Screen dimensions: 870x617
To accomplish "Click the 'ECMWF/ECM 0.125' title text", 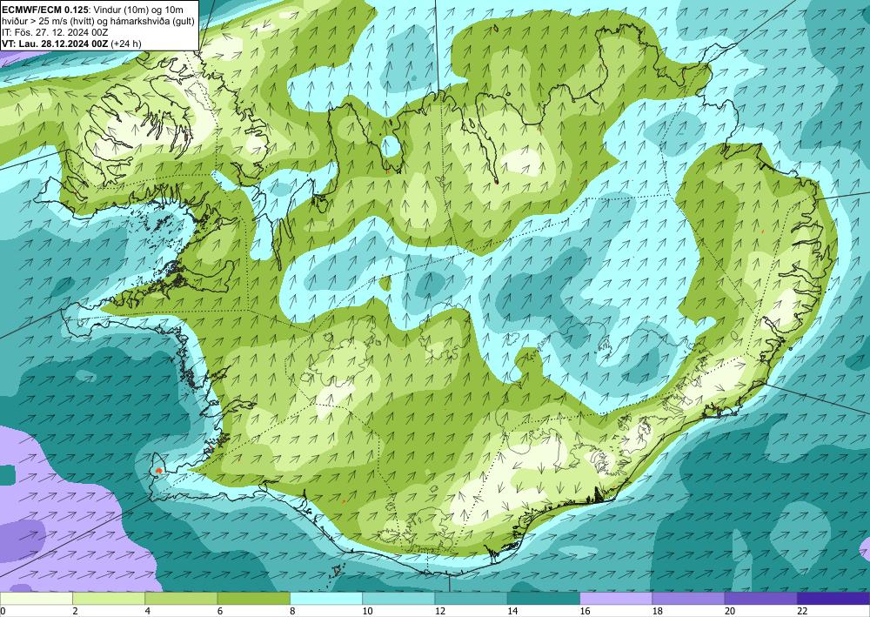I will pos(43,10).
